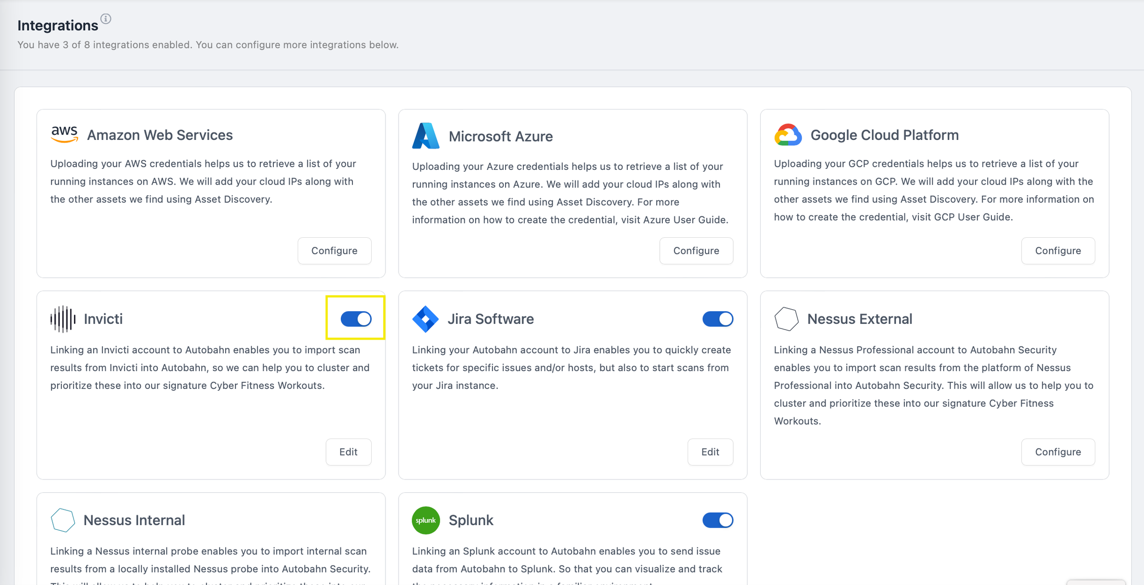Click the Microsoft Azure logo
This screenshot has height=585, width=1144.
pos(425,136)
